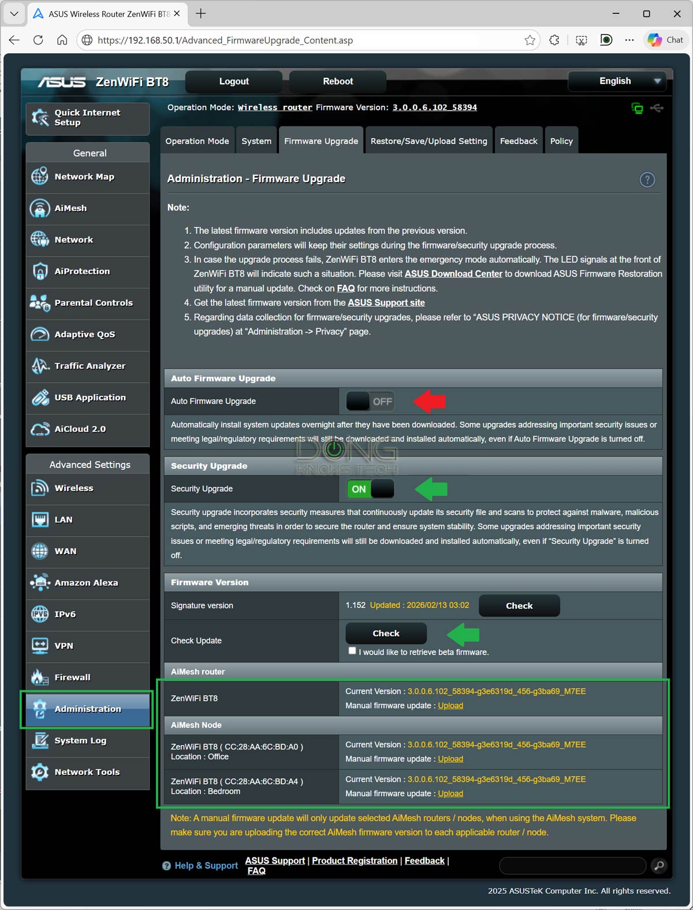Open the AiCloud 2.0 icon
This screenshot has width=693, height=910.
pyautogui.click(x=40, y=429)
